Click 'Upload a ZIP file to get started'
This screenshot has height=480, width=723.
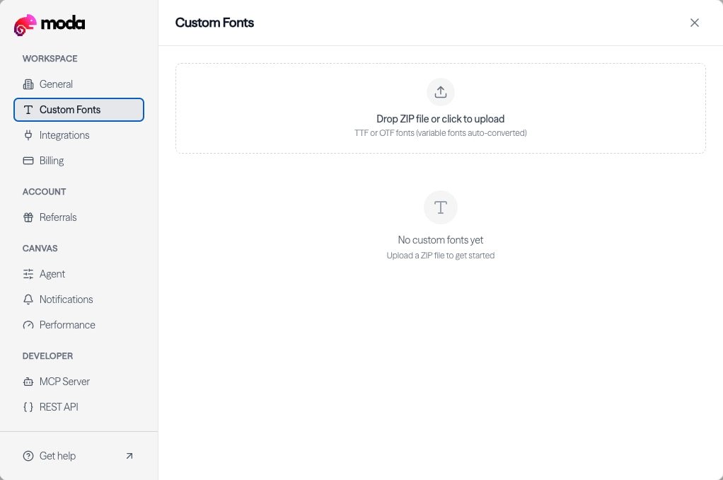pos(440,256)
